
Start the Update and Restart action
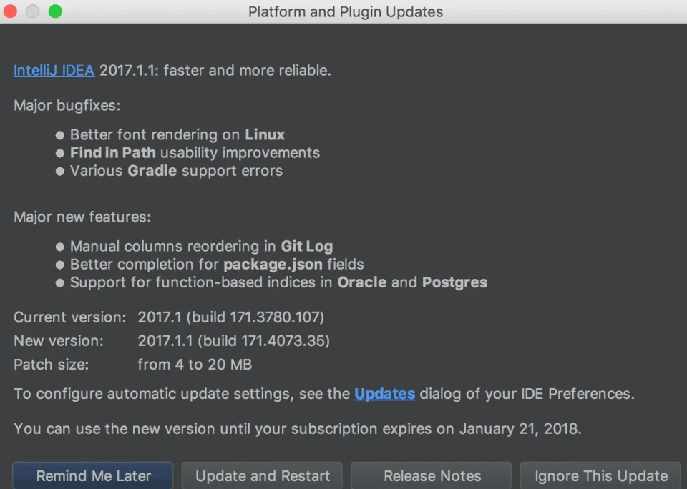(262, 475)
